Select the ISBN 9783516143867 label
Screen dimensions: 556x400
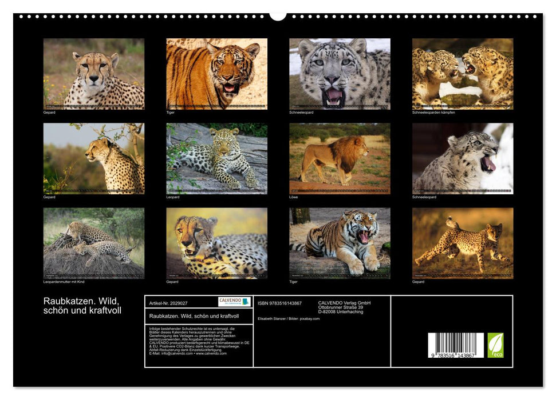279,303
